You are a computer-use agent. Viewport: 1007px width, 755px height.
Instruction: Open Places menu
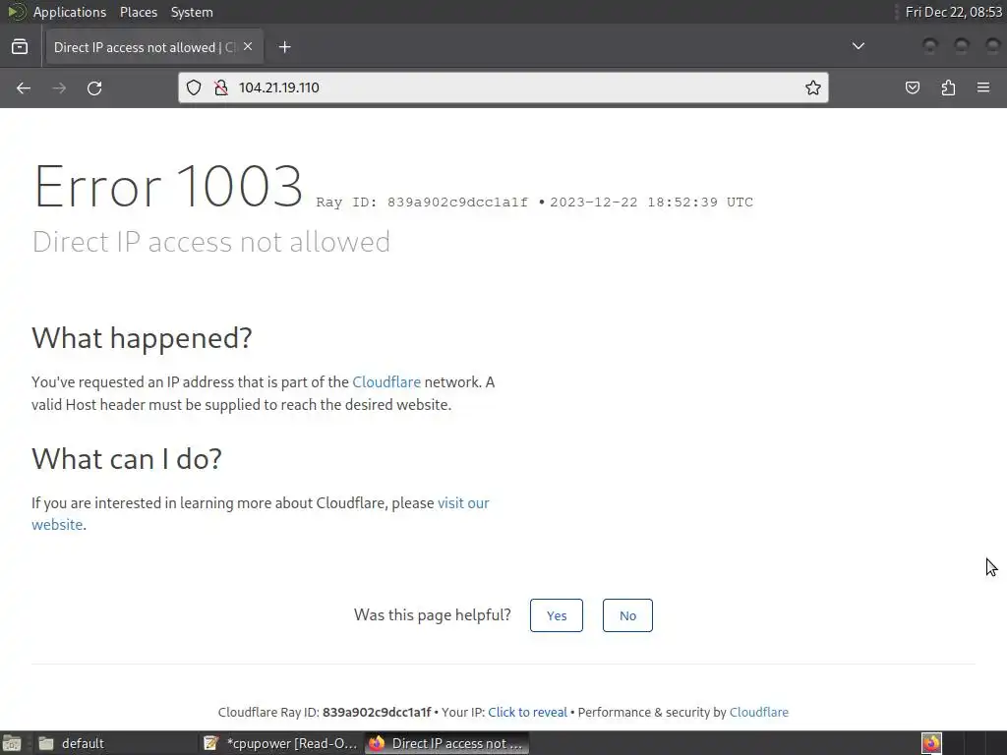pos(138,12)
